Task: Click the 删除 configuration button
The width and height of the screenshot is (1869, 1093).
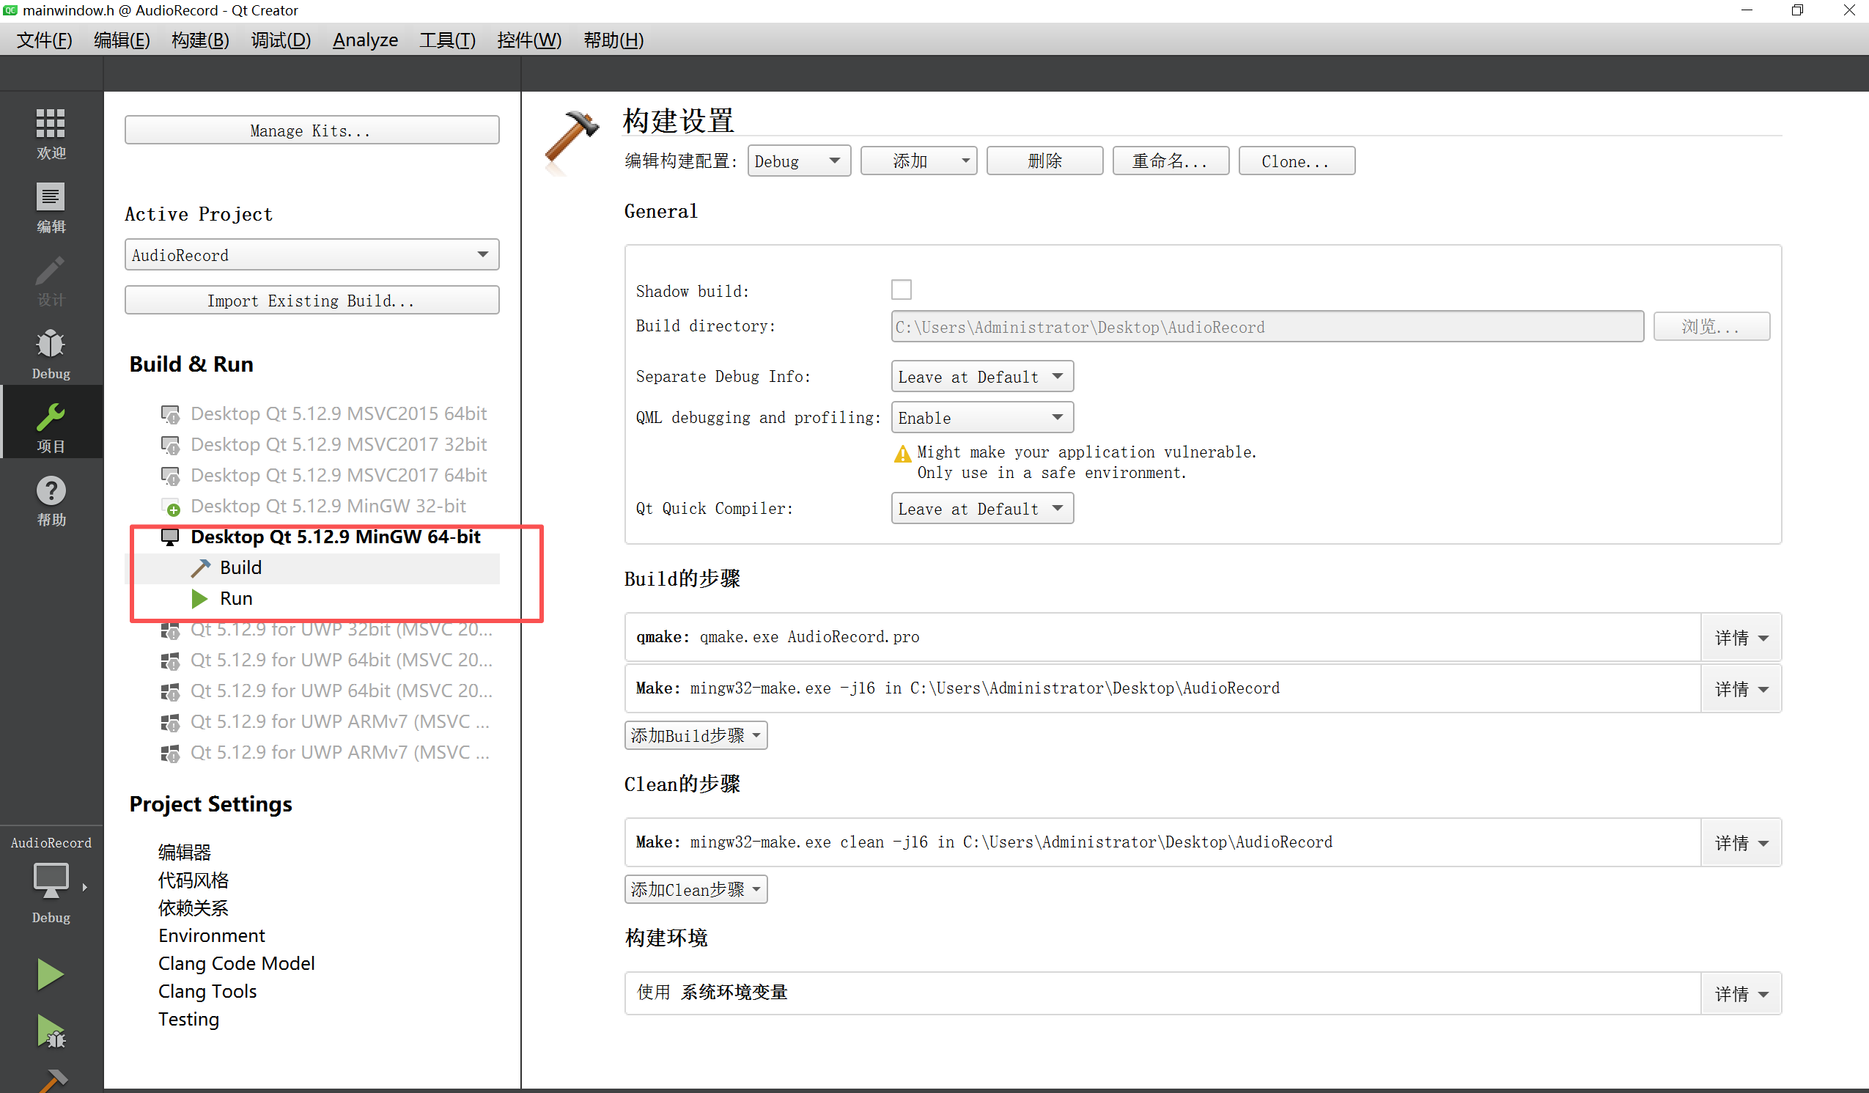Action: tap(1044, 161)
